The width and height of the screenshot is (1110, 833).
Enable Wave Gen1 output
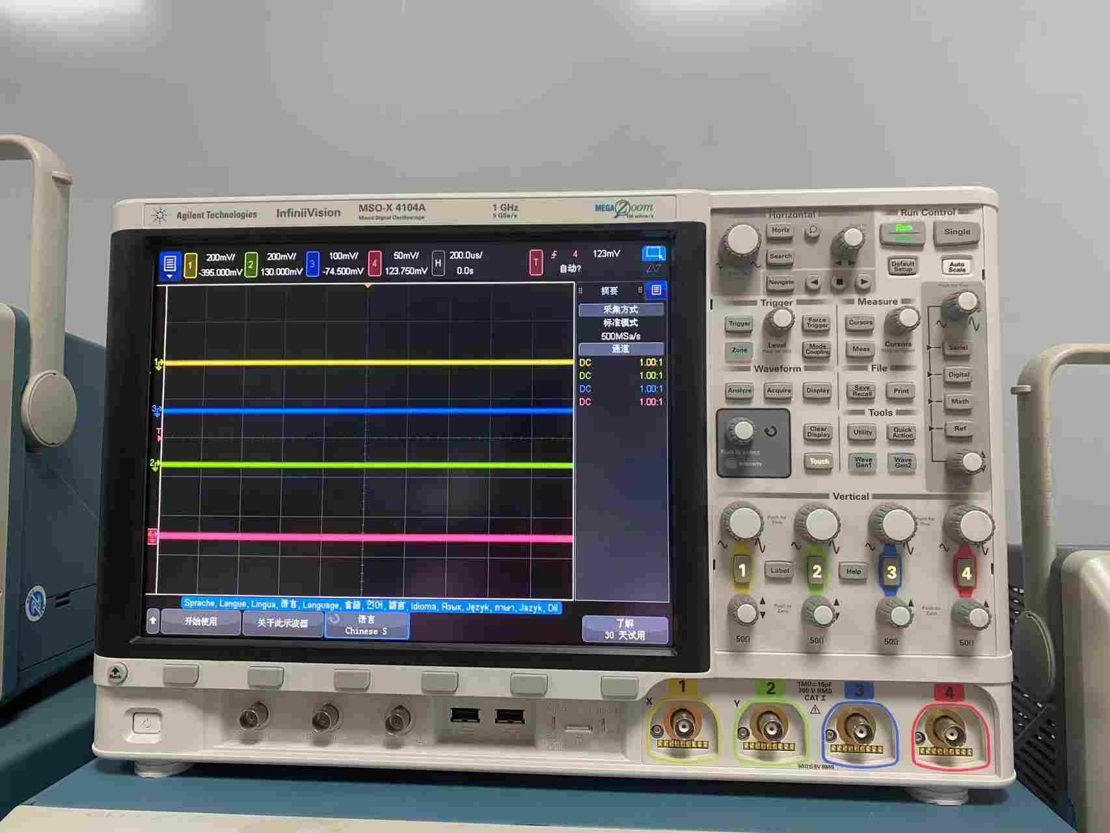863,463
